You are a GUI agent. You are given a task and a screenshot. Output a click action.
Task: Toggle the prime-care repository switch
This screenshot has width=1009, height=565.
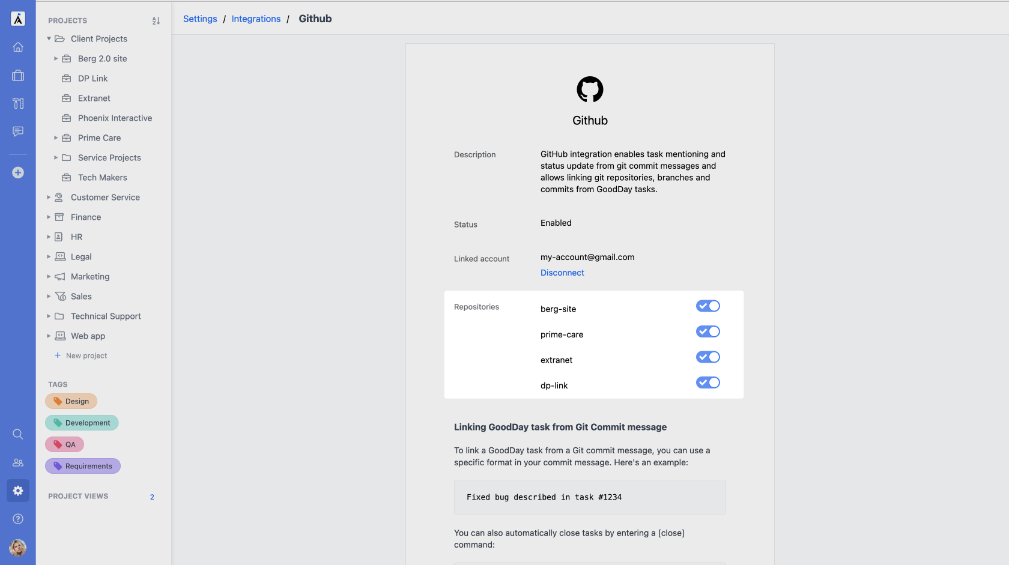[x=708, y=331]
